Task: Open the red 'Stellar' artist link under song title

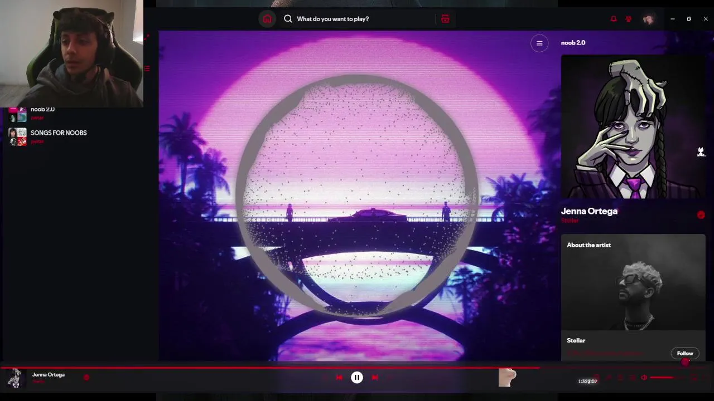Action: tap(570, 221)
